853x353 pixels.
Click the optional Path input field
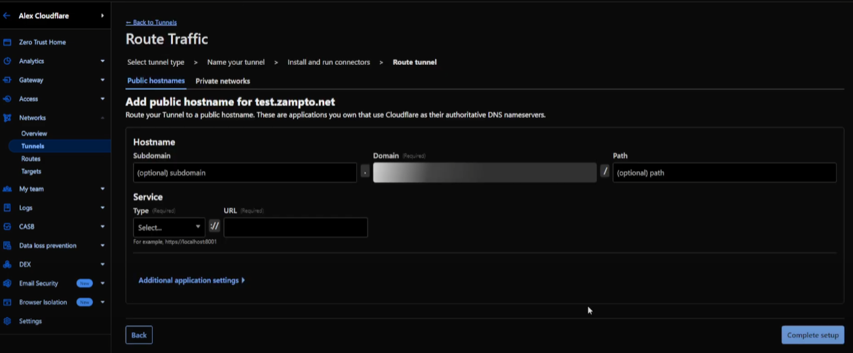[725, 173]
